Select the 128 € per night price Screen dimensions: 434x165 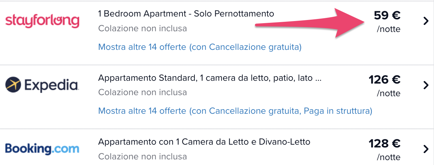[385, 144]
